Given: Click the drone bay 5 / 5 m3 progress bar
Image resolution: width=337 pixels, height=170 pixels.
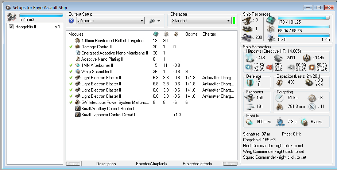Looking at the screenshot, I should click(x=41, y=15).
